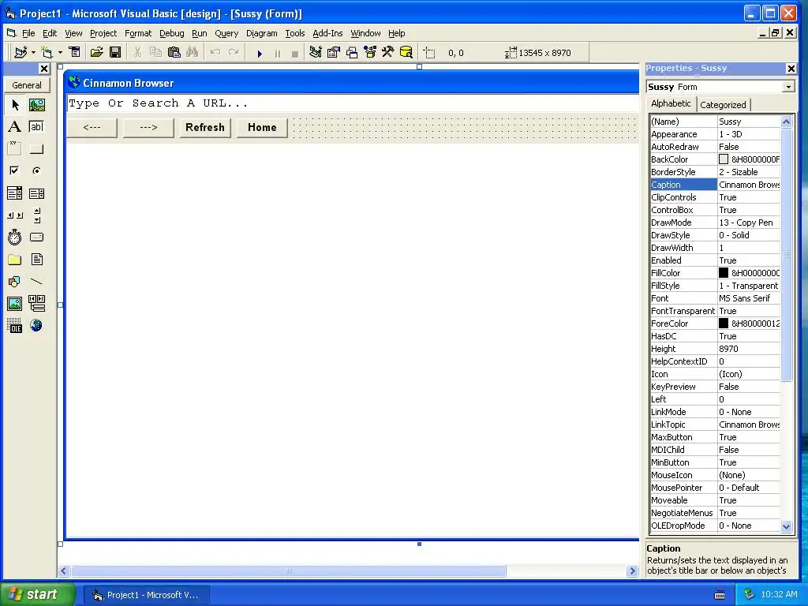Open the Project Explorer from toolbar
This screenshot has height=606, width=808.
pos(315,52)
